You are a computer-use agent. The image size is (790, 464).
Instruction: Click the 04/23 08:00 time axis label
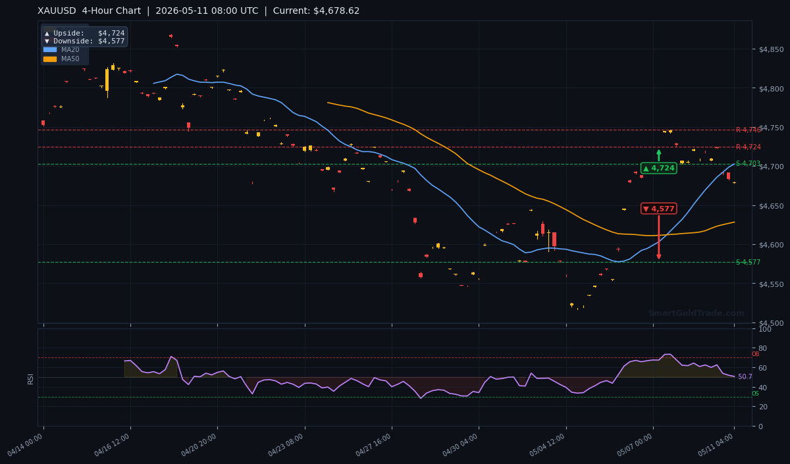tap(286, 445)
